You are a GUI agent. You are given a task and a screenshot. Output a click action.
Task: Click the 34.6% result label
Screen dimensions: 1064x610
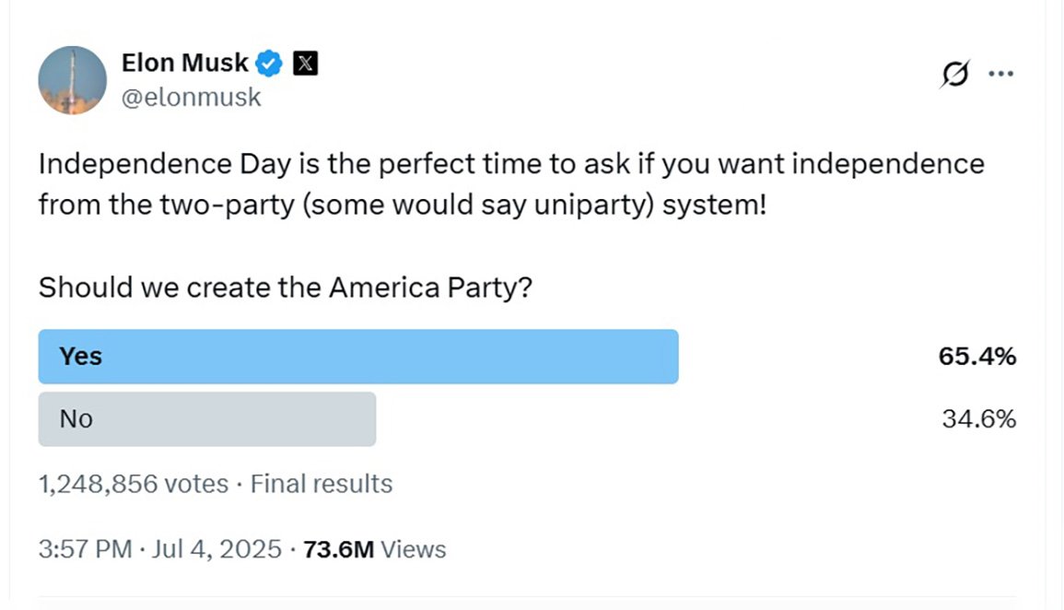point(979,419)
